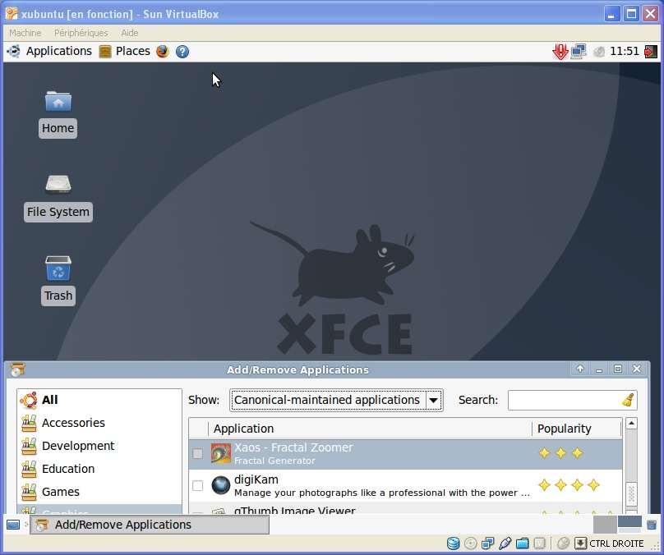Viewport: 664px width, 555px height.
Task: Select the Development category
Action: tap(99, 446)
